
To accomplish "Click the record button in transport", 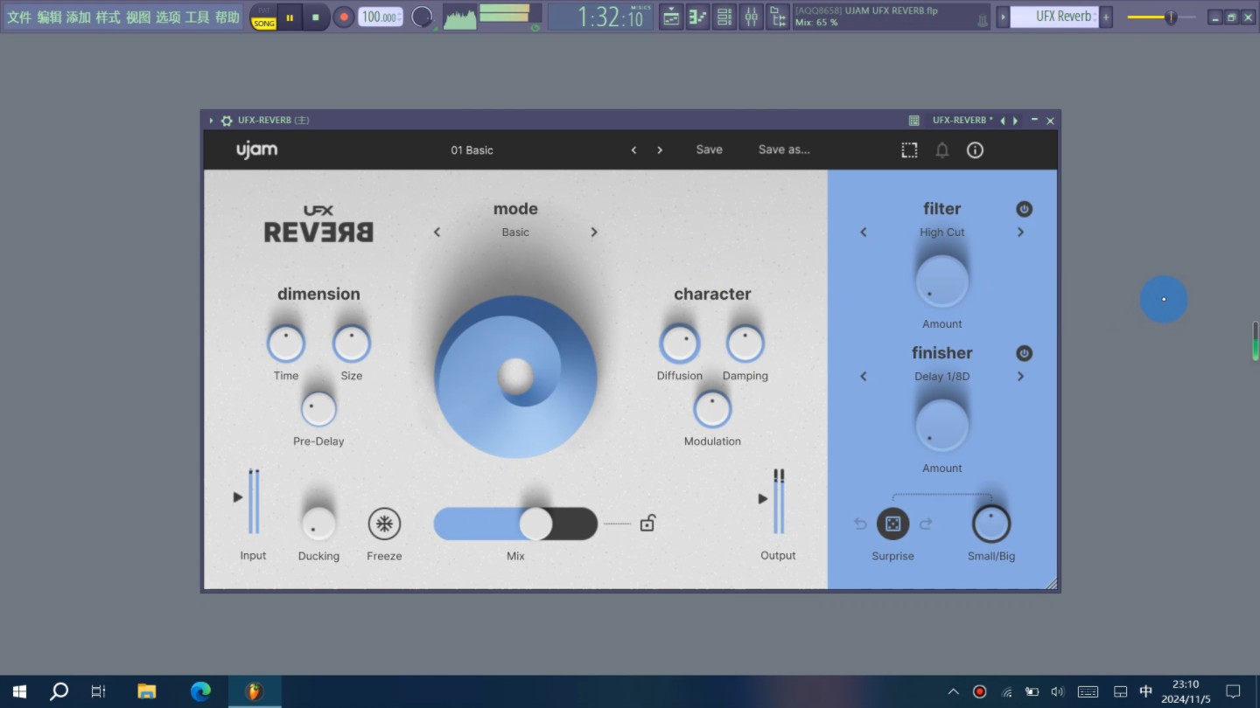I will coord(344,17).
